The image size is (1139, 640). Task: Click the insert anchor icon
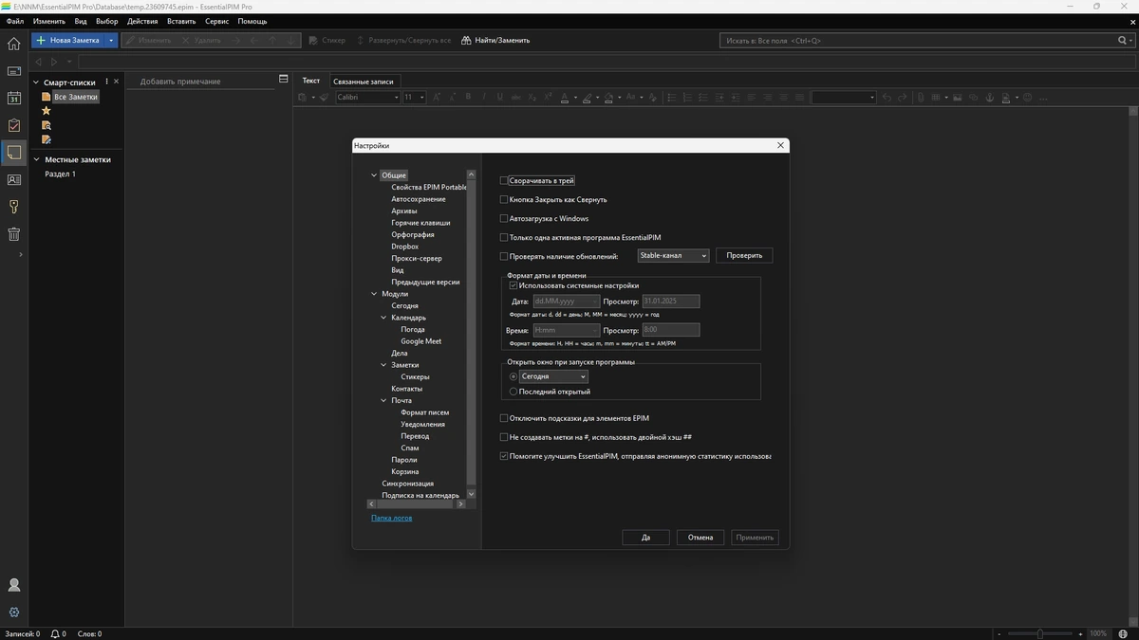tap(988, 97)
